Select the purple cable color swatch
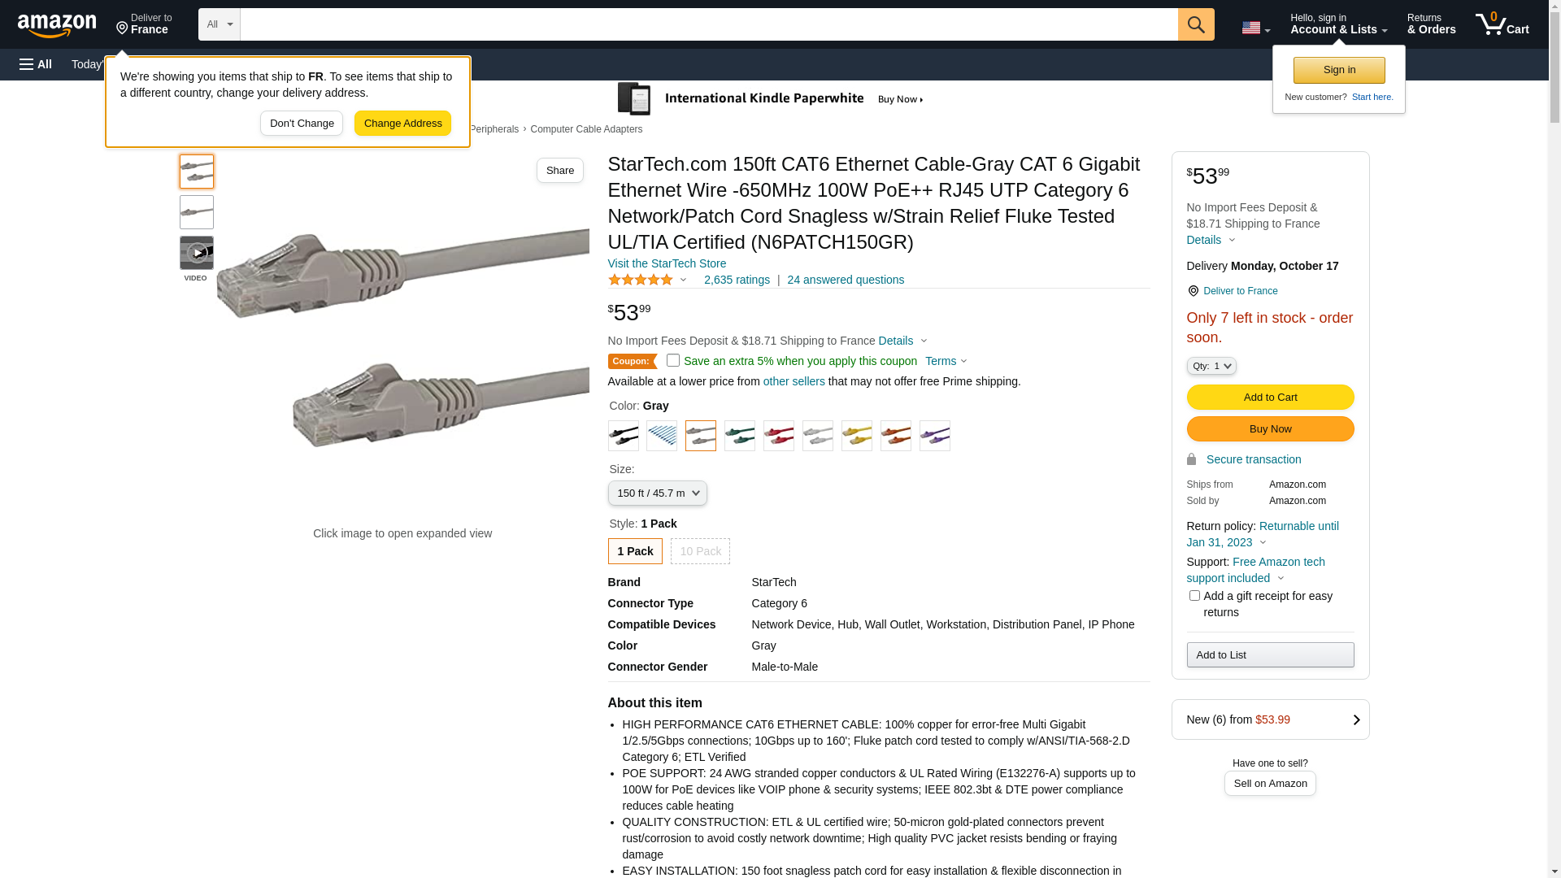 [x=934, y=436]
